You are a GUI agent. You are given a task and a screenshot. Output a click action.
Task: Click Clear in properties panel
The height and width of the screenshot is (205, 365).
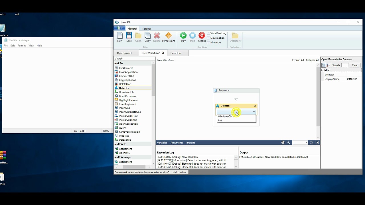tap(355, 65)
